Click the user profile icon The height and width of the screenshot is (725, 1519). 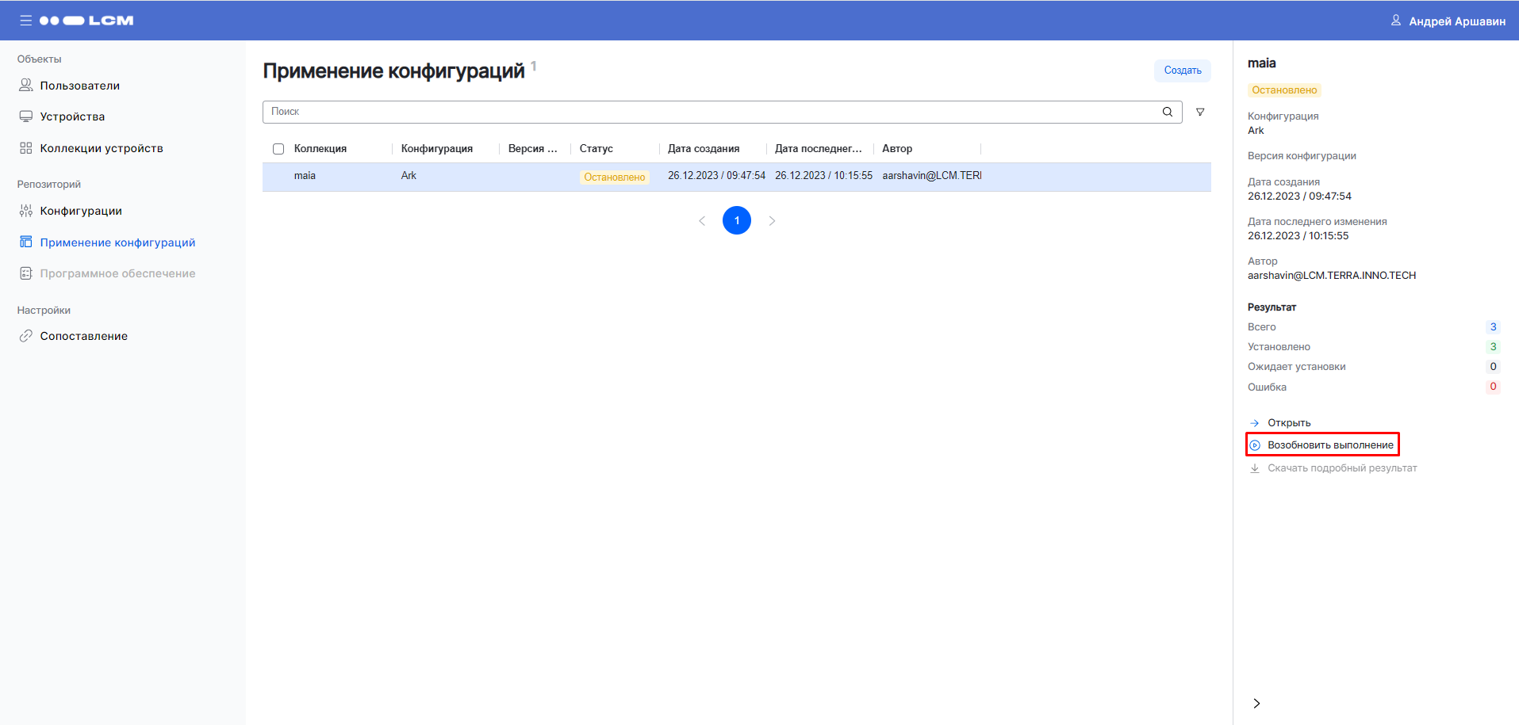[1395, 21]
